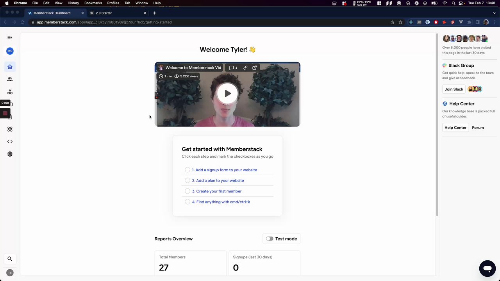Image resolution: width=500 pixels, height=281 pixels.
Task: Switch to the 2.0 Starter tab
Action: tap(117, 13)
